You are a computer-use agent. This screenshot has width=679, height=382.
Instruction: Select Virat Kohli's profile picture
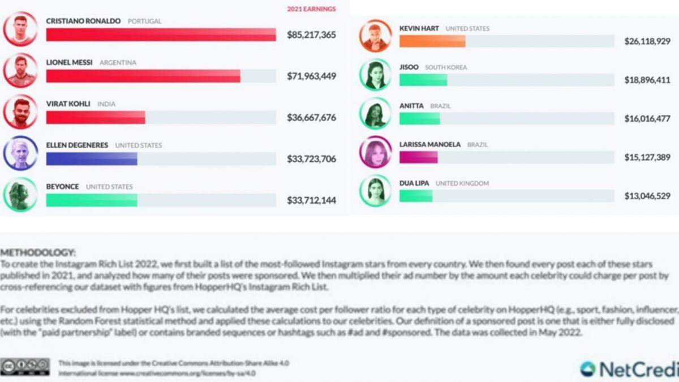[20, 112]
